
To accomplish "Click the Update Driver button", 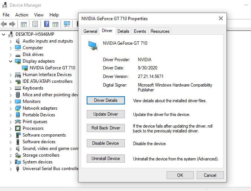I will click(106, 114).
